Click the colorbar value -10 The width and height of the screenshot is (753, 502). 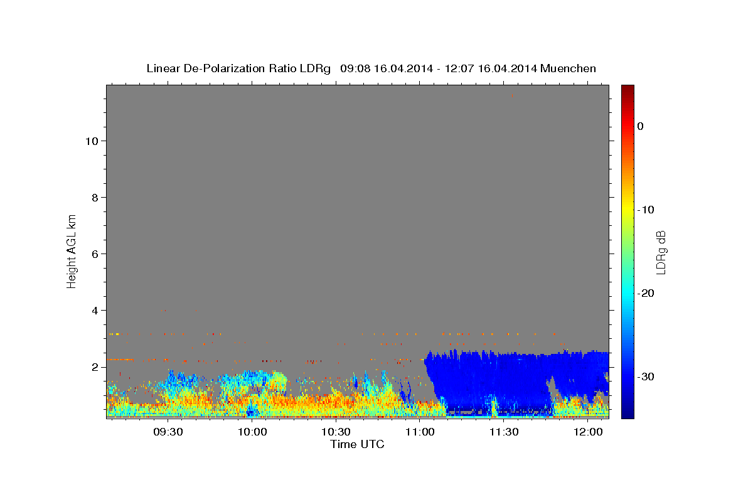tap(646, 210)
